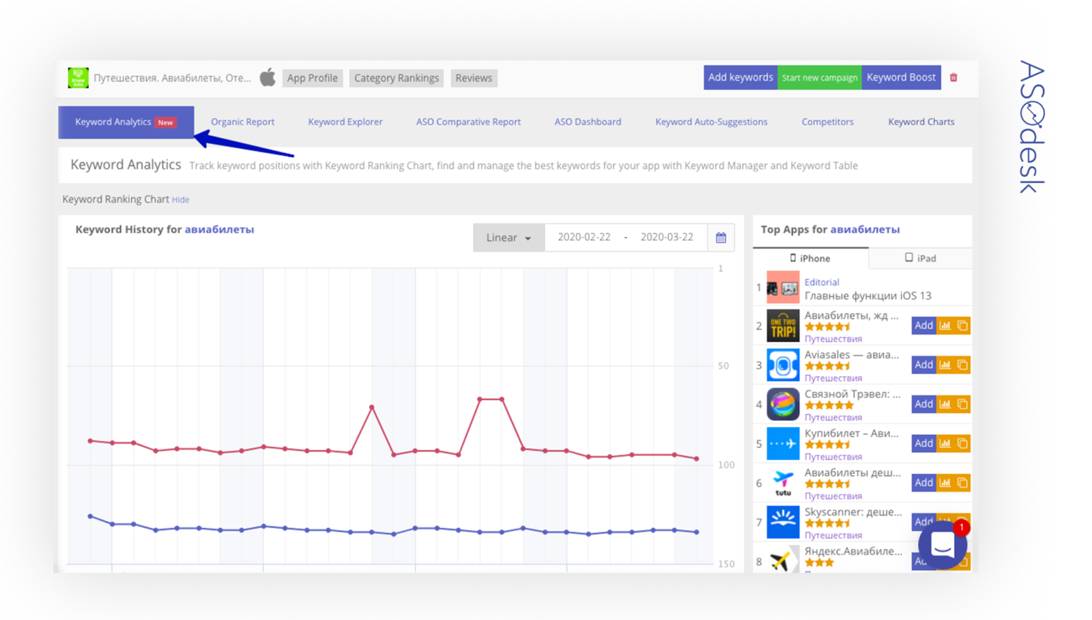Click copy icon in the tutu app row
Image resolution: width=1092 pixels, height=620 pixels.
962,483
